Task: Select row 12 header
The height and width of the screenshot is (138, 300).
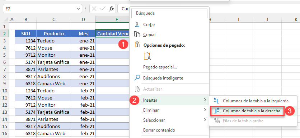Action: 5,105
